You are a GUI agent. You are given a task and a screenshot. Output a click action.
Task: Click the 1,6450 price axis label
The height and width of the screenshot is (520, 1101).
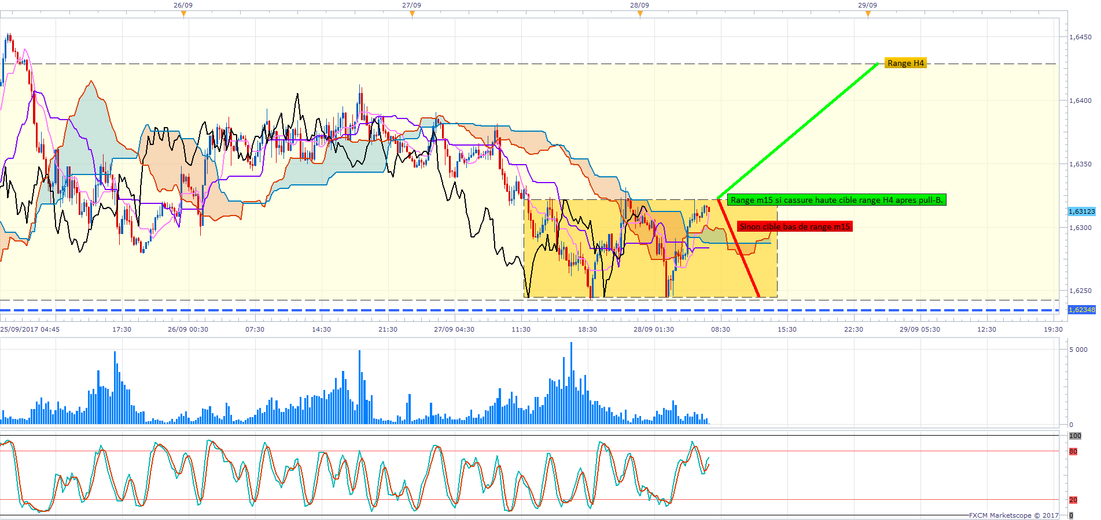pos(1080,37)
